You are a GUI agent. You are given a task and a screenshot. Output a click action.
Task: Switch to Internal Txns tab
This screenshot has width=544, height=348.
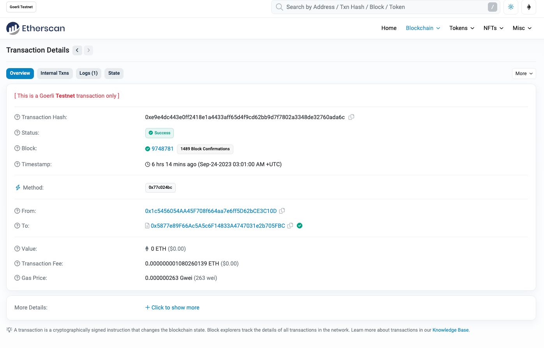[55, 74]
